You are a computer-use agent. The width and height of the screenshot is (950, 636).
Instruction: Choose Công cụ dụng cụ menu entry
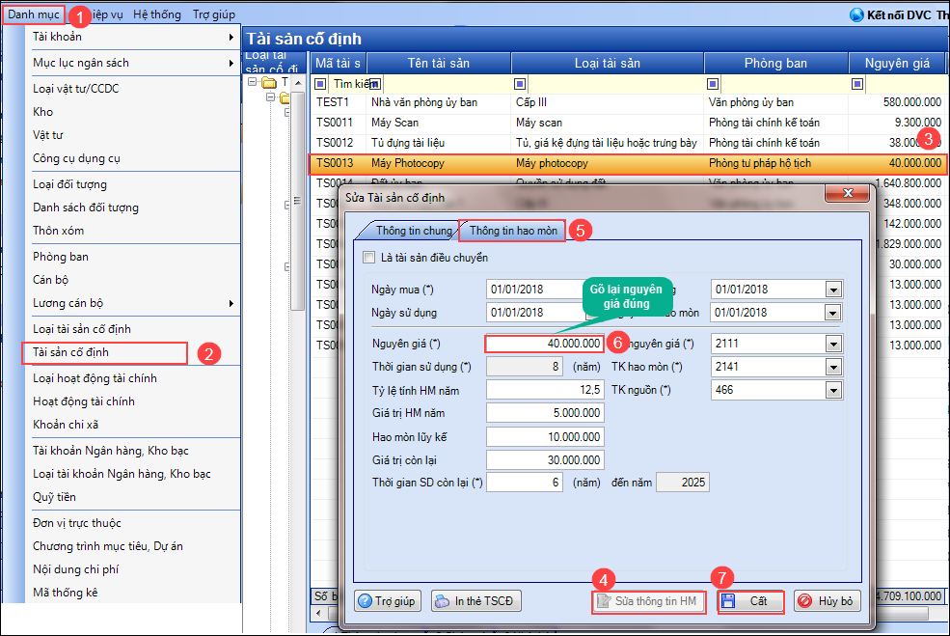76,158
